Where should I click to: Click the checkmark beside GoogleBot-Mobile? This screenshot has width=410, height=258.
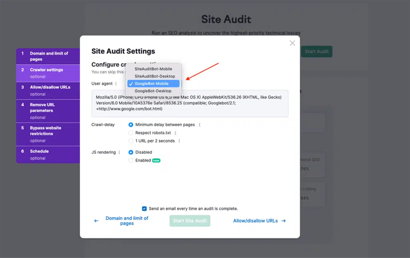tap(131, 83)
